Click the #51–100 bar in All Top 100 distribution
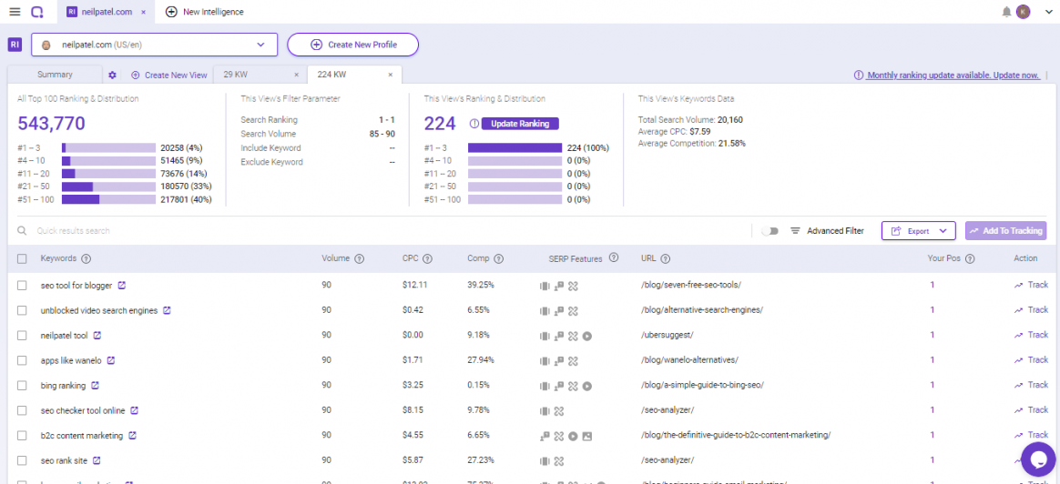Viewport: 1060px width, 484px height. pos(109,199)
